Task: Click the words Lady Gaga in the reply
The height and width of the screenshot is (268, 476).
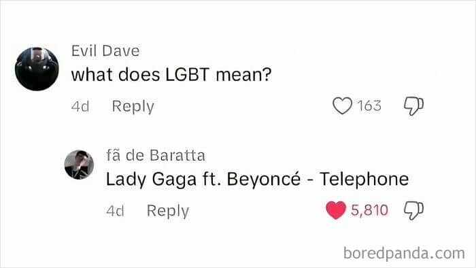Action: tap(151, 179)
